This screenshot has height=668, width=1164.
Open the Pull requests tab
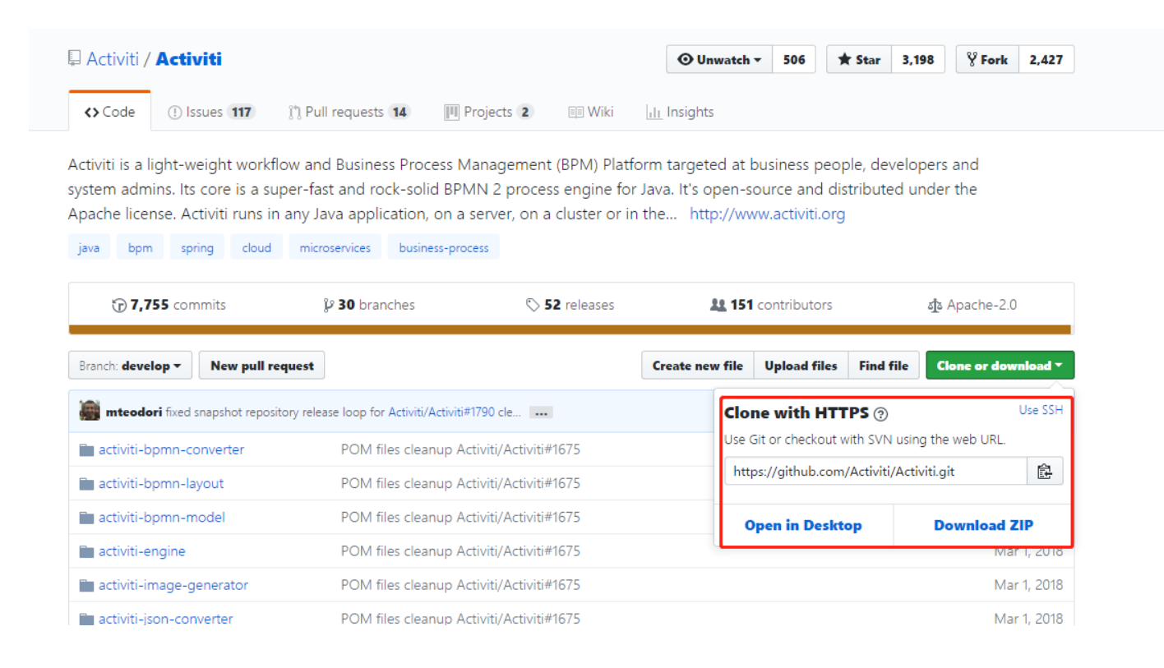[x=349, y=112]
